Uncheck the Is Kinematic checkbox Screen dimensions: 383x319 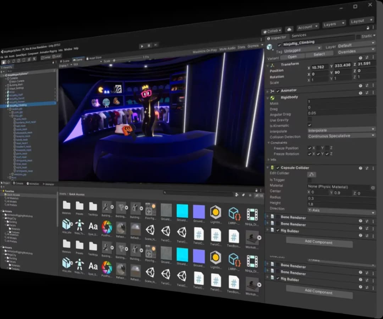pos(310,125)
